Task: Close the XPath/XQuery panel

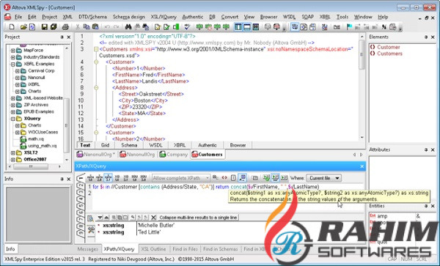Action: tap(362, 166)
